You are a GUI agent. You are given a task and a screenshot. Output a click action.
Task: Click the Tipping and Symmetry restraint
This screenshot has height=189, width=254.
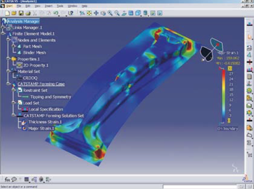[x=50, y=97]
